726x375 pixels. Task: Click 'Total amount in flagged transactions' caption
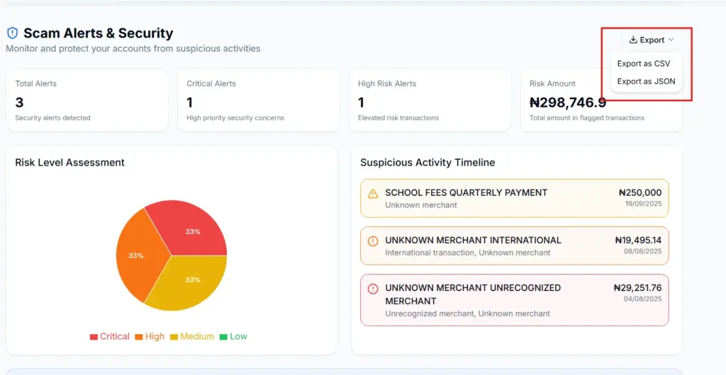(x=586, y=117)
